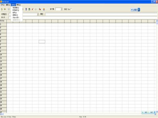
Task: Click the button left of the long text field
Action: pyautogui.click(x=42, y=14)
